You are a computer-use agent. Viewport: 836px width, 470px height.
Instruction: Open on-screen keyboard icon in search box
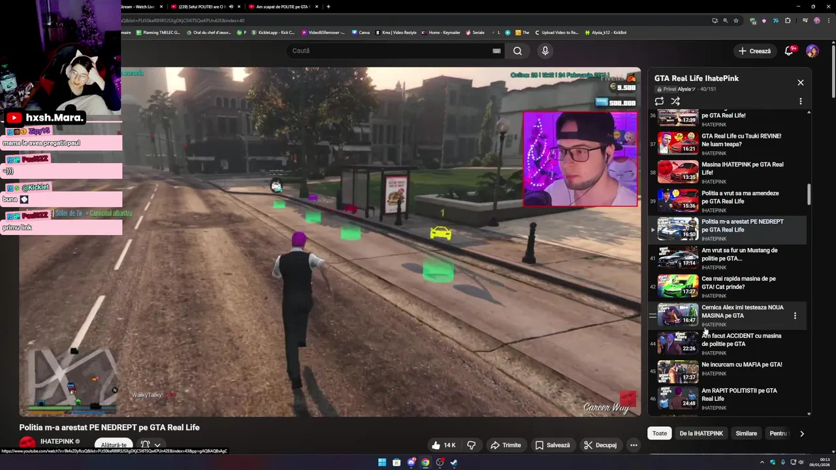pos(496,51)
